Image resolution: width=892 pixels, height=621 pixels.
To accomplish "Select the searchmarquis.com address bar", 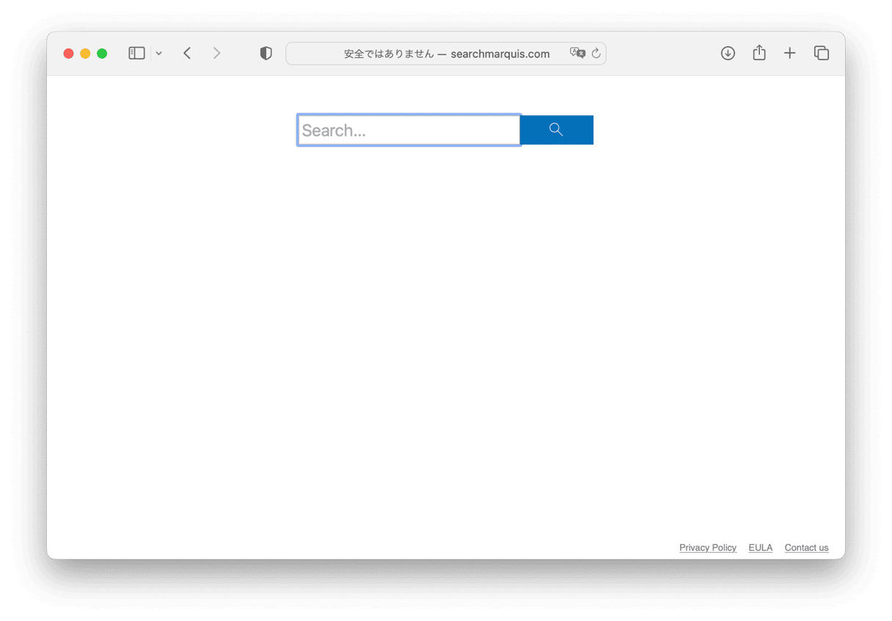I will (x=446, y=54).
